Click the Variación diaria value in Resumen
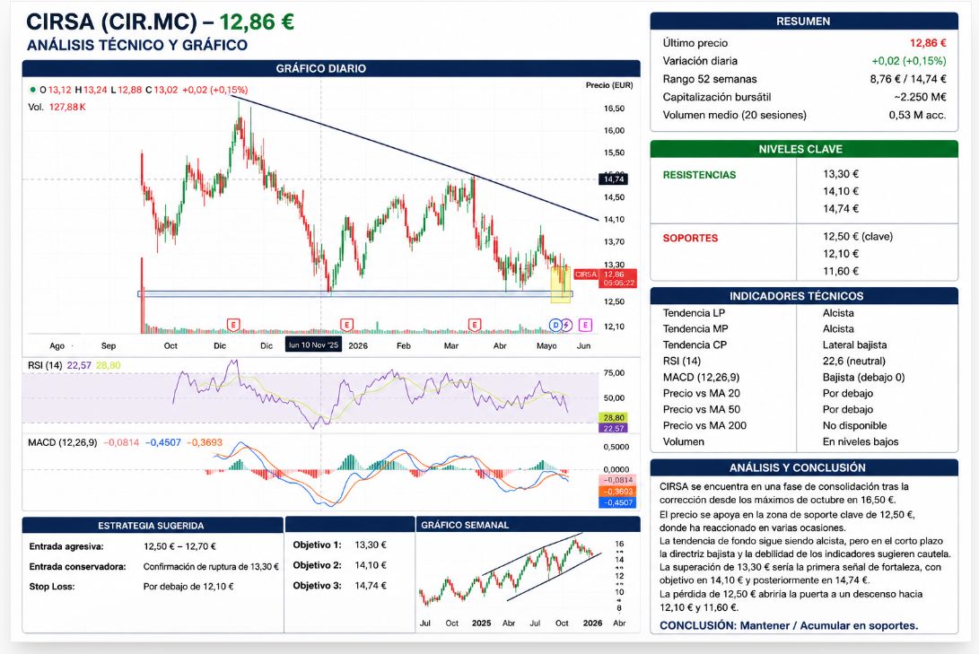The image size is (979, 654). click(909, 61)
